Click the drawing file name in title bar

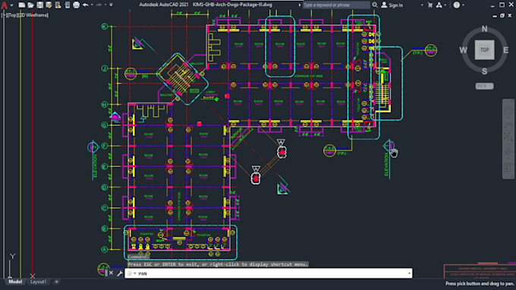(233, 5)
